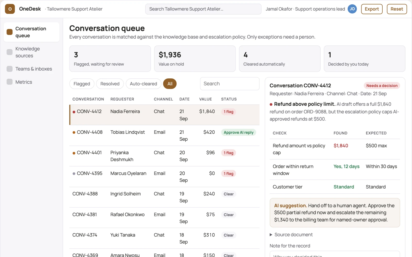
Task: Open the Metrics page
Action: (31, 82)
